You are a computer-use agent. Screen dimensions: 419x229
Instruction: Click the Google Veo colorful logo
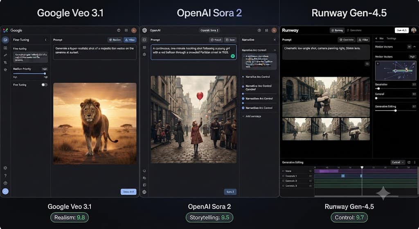5,30
